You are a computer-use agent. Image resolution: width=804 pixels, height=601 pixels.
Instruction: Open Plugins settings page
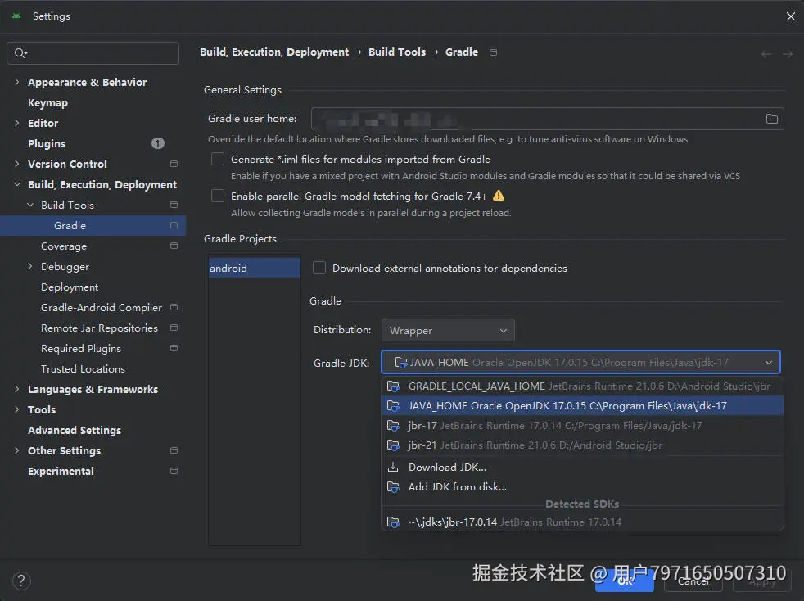47,143
